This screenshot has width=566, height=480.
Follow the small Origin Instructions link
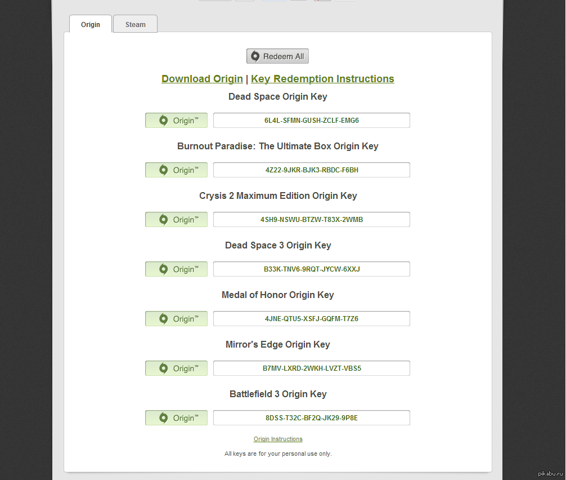coord(278,439)
